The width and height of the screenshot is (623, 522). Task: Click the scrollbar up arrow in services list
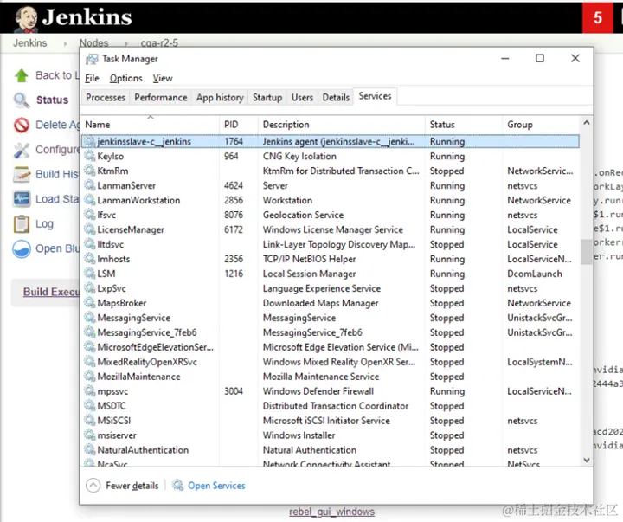[587, 123]
